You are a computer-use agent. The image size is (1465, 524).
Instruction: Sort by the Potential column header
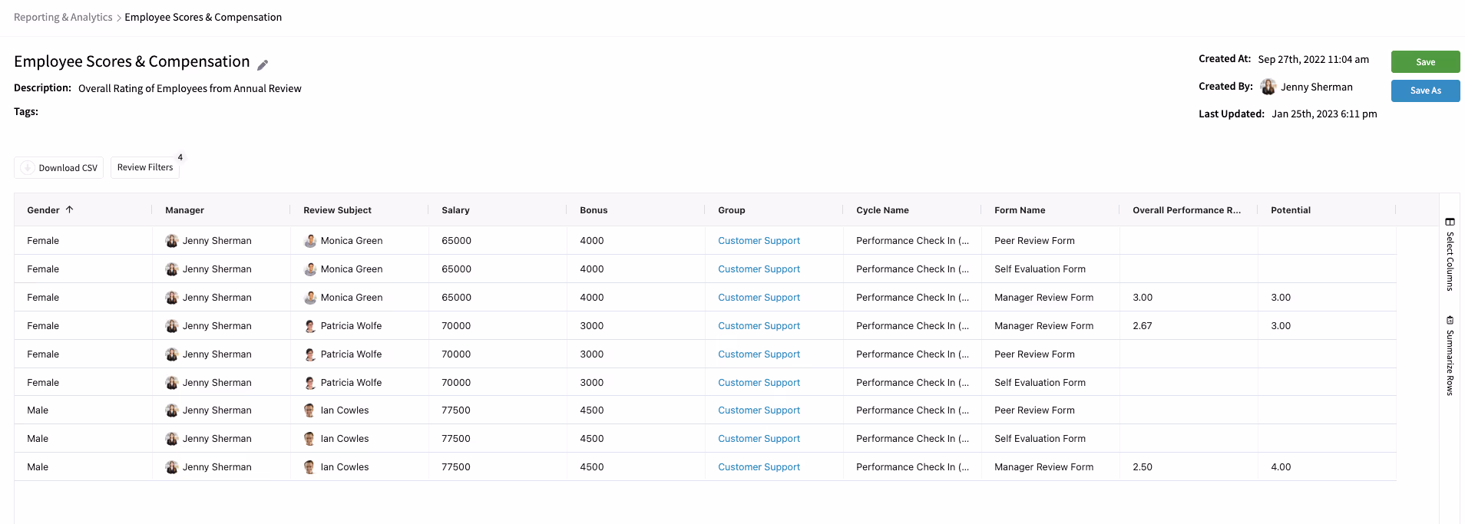coord(1291,210)
